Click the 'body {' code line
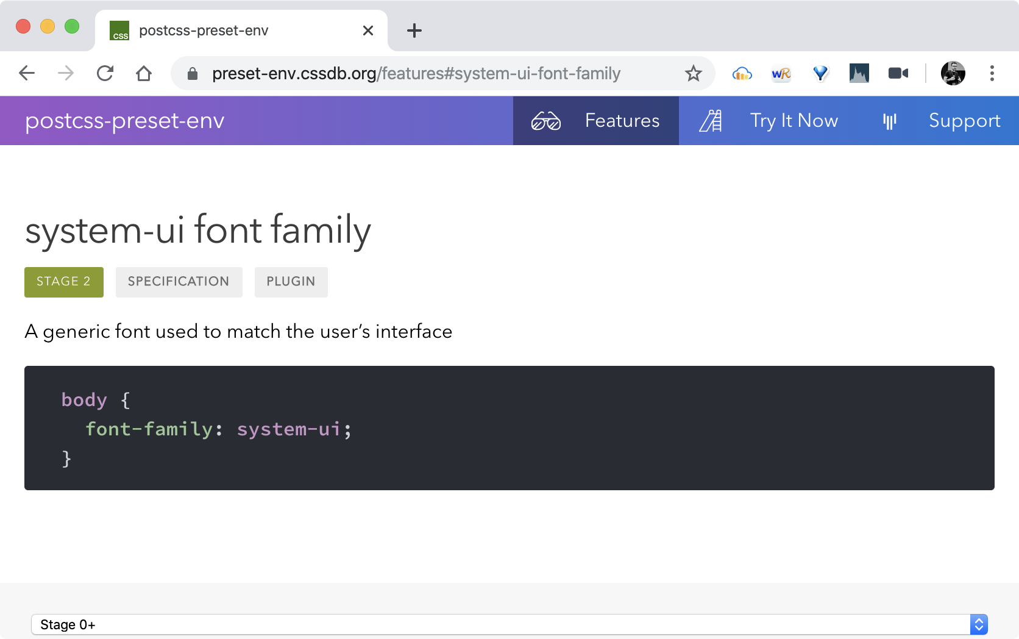Image resolution: width=1019 pixels, height=639 pixels. click(96, 400)
